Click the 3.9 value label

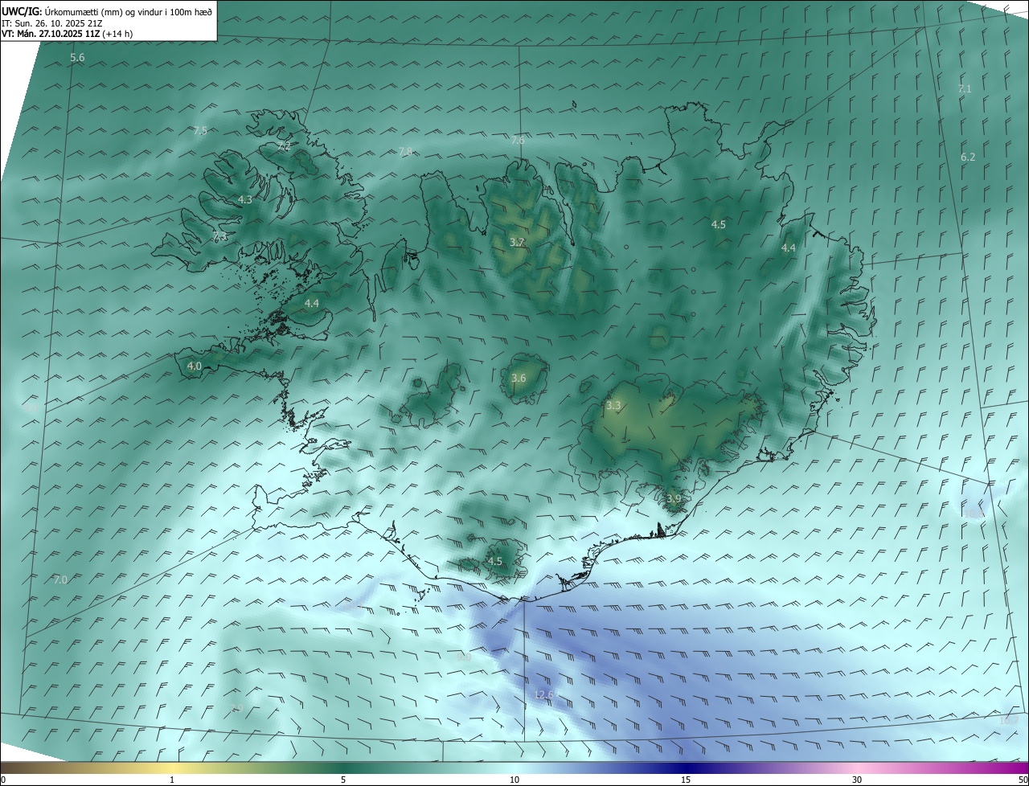674,499
